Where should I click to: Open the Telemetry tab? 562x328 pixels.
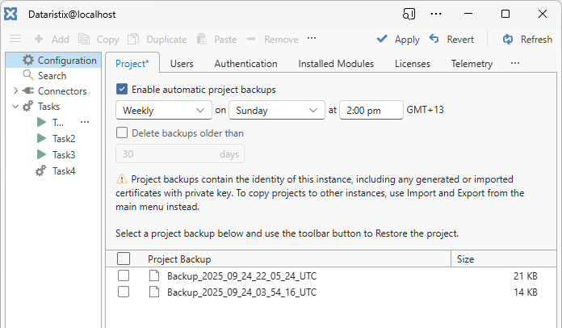point(472,64)
